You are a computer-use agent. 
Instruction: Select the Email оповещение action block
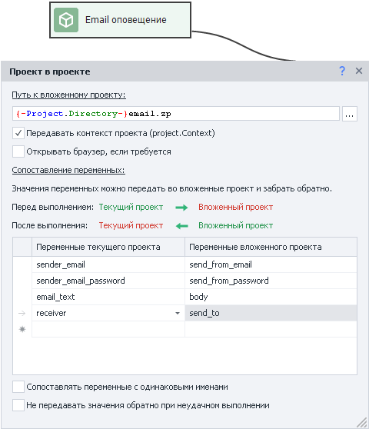(121, 20)
